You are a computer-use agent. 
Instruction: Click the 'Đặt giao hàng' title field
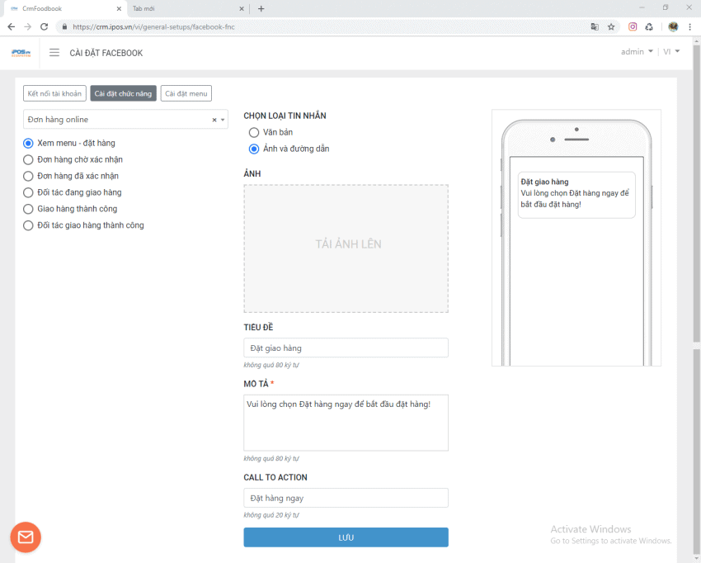pyautogui.click(x=346, y=348)
